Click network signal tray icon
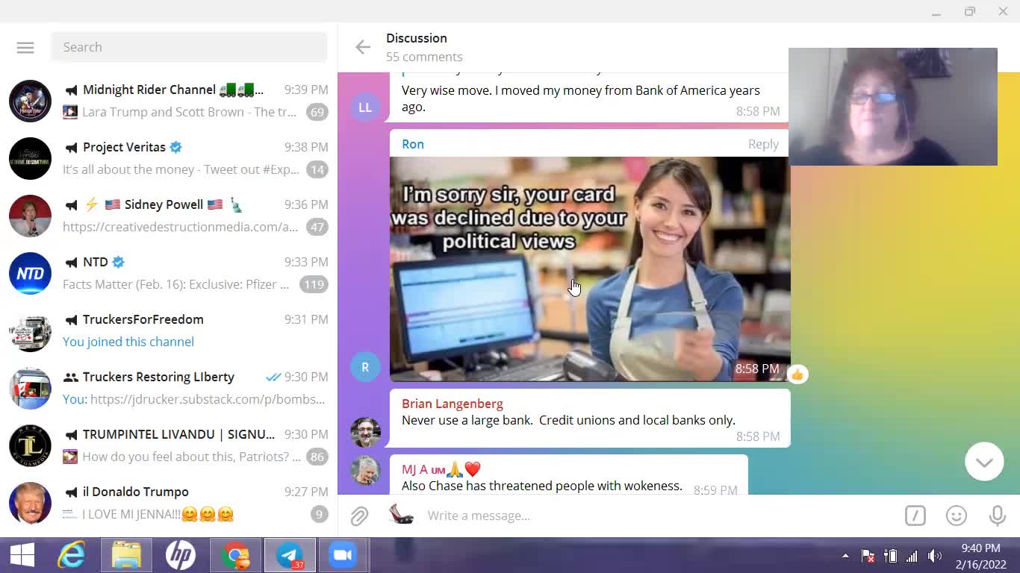The width and height of the screenshot is (1020, 573). click(912, 556)
